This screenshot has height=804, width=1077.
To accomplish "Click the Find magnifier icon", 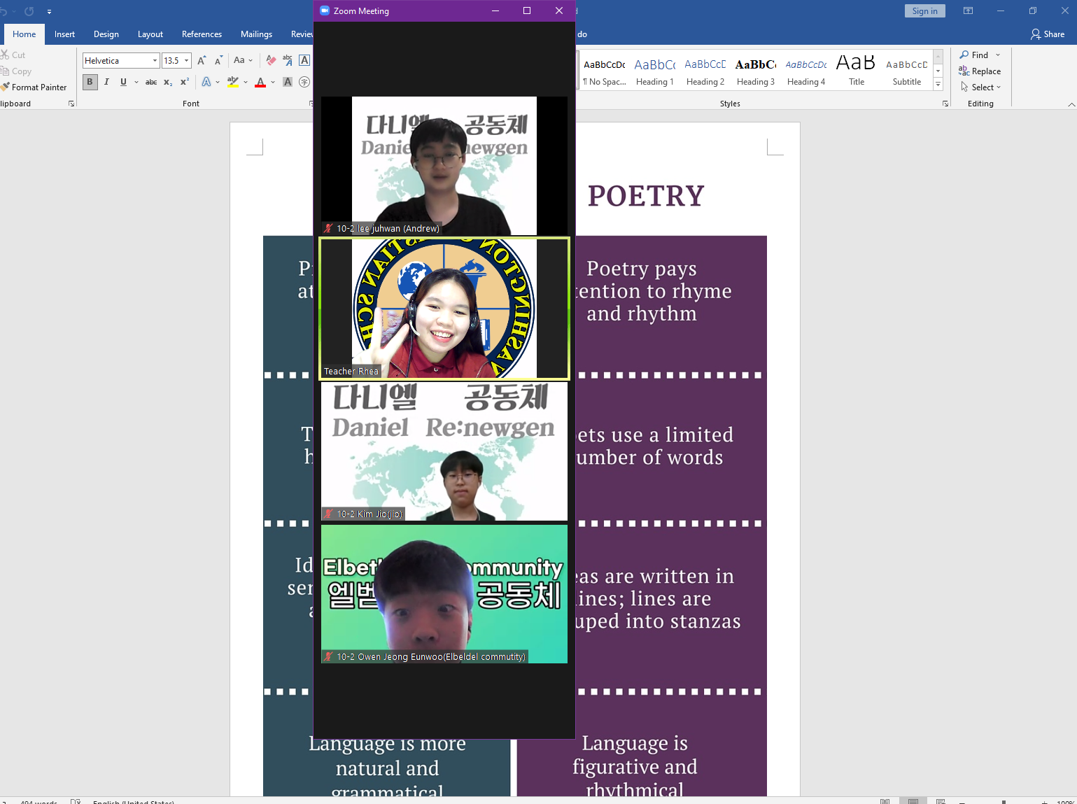I will click(x=964, y=55).
